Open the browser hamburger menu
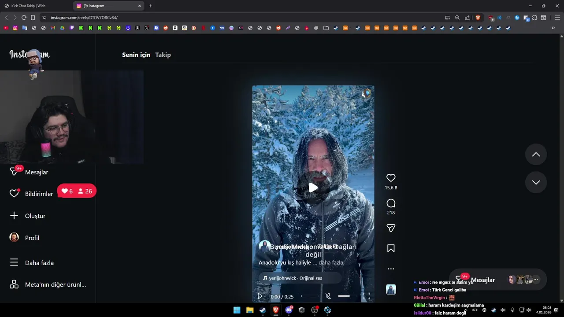564x317 pixels. click(x=557, y=18)
